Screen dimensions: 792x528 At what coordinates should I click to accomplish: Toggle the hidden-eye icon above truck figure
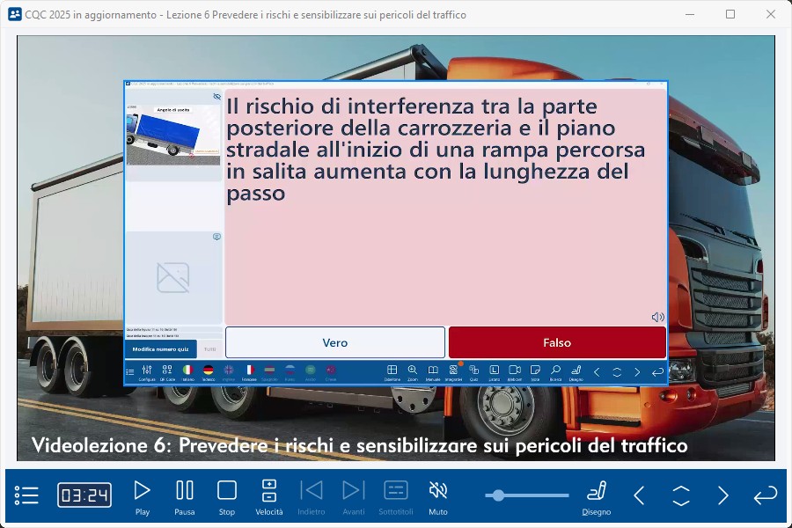pyautogui.click(x=216, y=97)
